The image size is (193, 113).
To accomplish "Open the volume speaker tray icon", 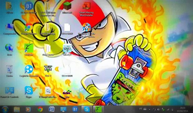I will [x=159, y=110].
